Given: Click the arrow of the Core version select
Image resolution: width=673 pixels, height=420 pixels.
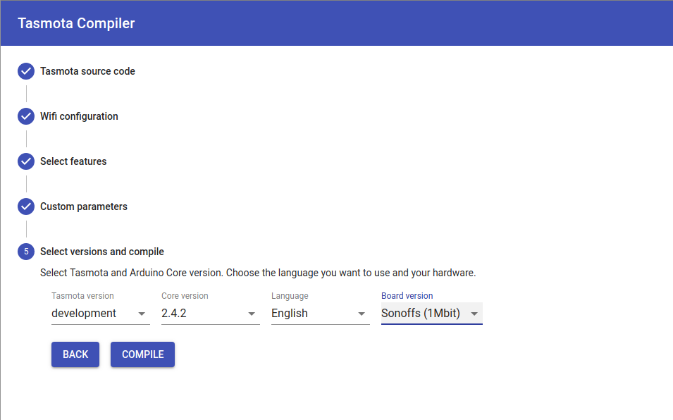Looking at the screenshot, I should point(252,314).
